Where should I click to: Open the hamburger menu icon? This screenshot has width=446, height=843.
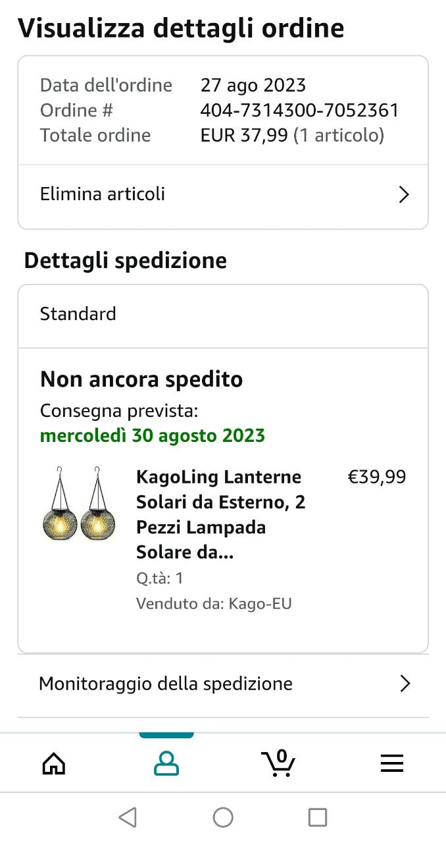[x=391, y=763]
